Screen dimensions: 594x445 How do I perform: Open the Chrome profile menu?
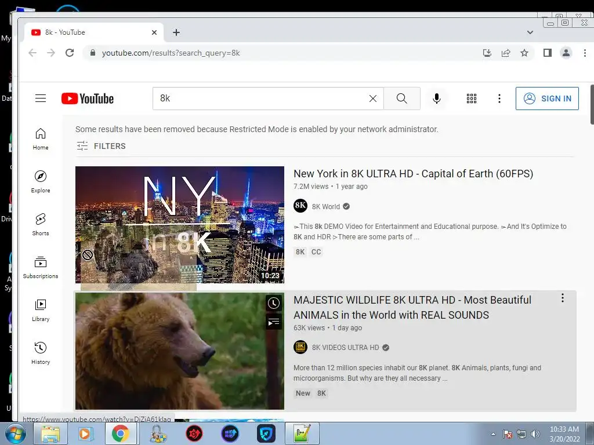[x=566, y=53]
